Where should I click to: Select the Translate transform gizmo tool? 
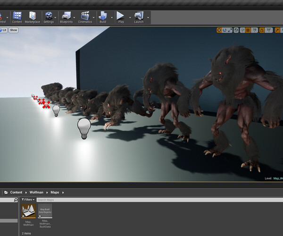[x=219, y=30]
